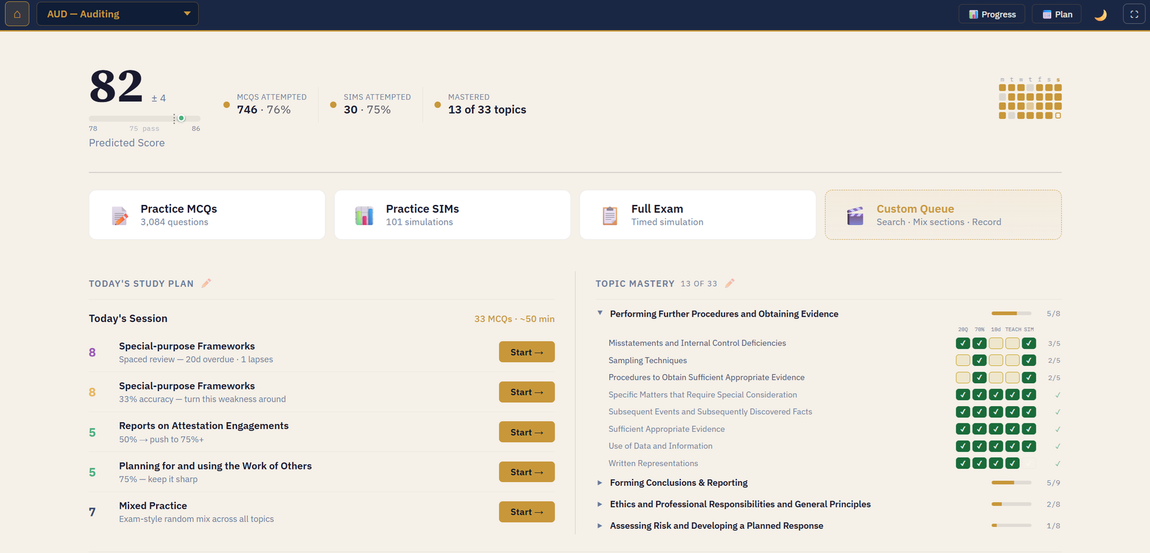Start Special-purpose Frameworks spaced review session
This screenshot has width=1150, height=553.
coord(526,352)
